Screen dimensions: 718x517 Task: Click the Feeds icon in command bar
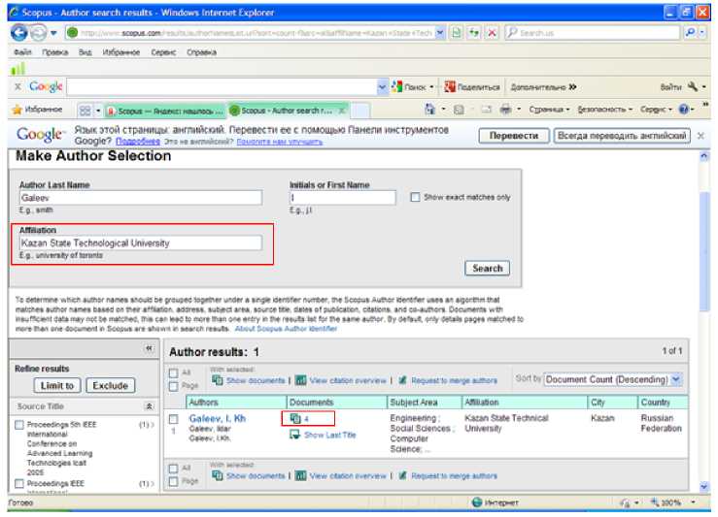click(459, 110)
